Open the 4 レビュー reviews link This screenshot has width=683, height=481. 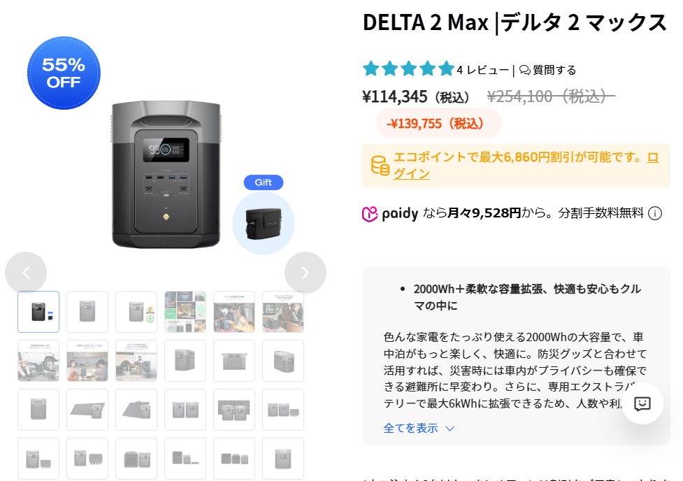pyautogui.click(x=482, y=70)
